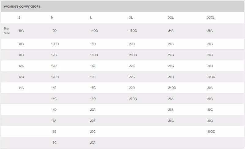Click the XL column header

tap(131, 17)
